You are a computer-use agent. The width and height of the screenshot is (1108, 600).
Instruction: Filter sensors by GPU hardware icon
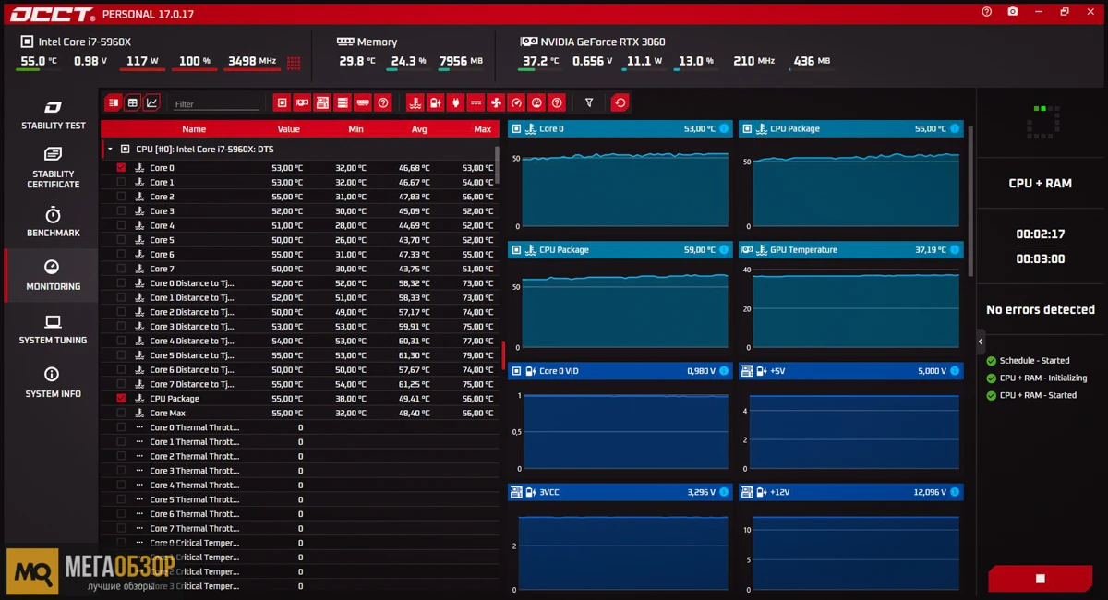[303, 102]
